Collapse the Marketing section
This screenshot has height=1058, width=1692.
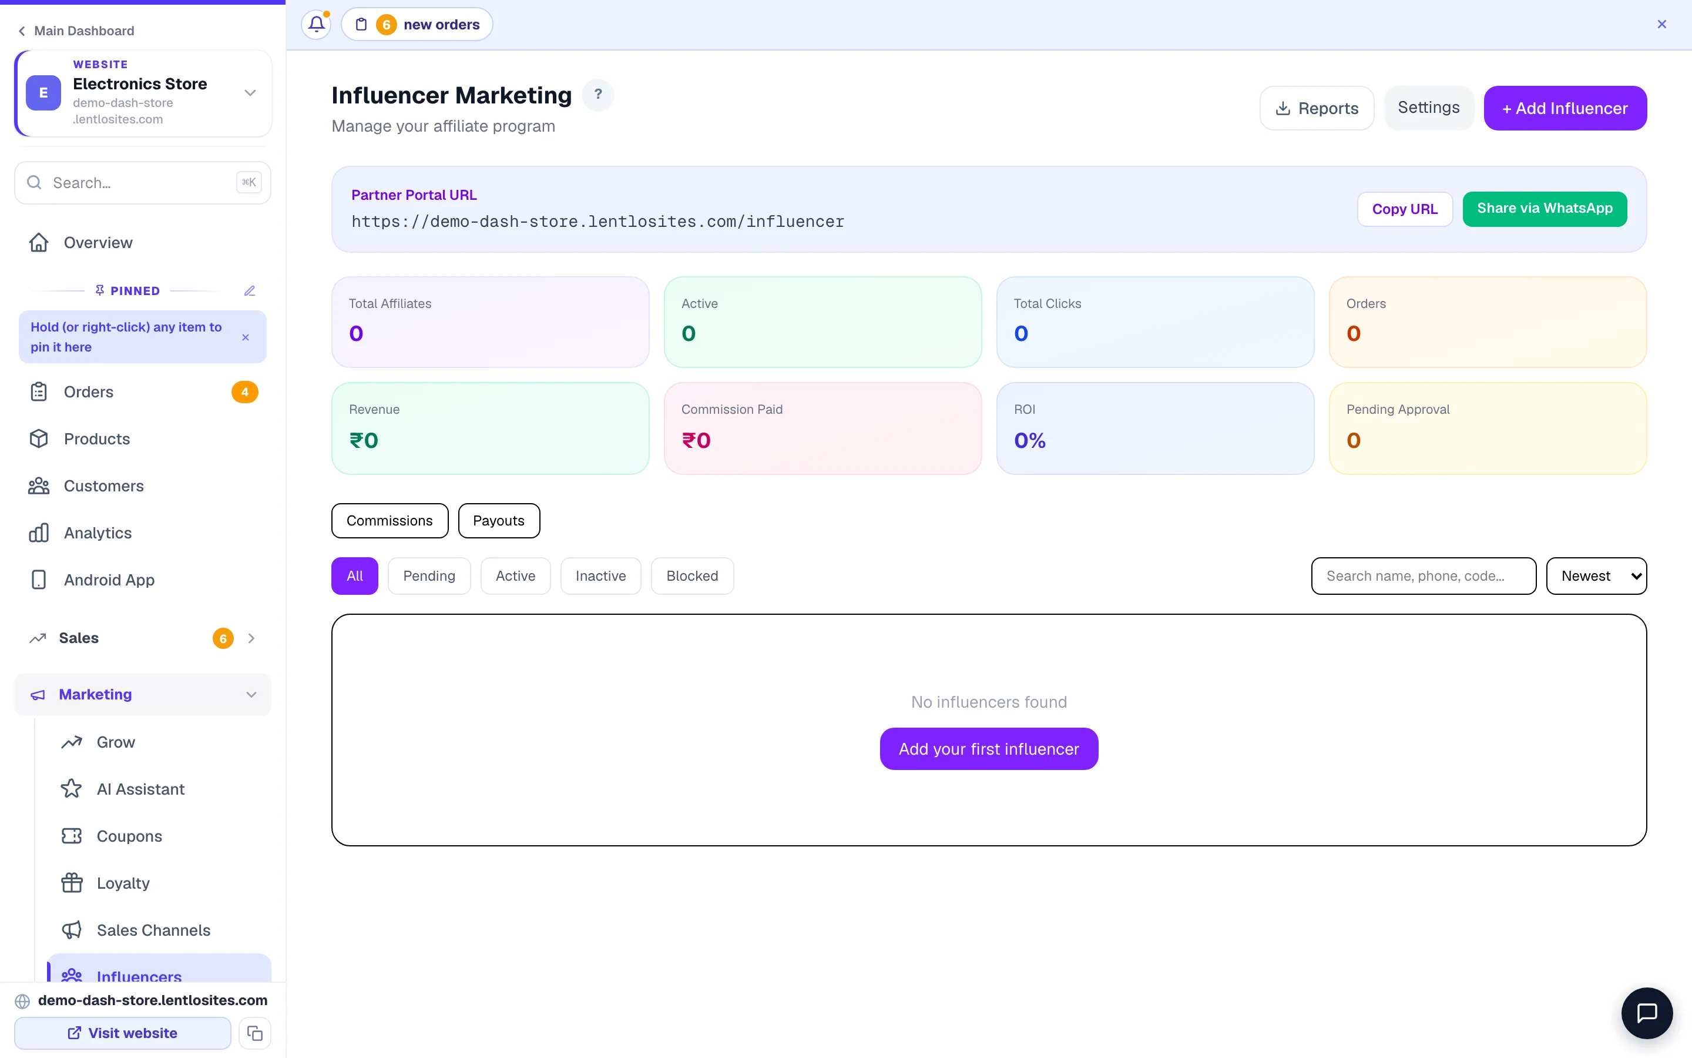(x=143, y=694)
